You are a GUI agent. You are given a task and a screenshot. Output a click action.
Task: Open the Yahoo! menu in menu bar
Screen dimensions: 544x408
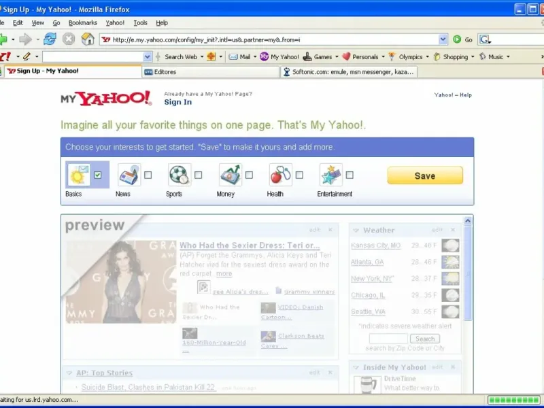click(x=115, y=23)
